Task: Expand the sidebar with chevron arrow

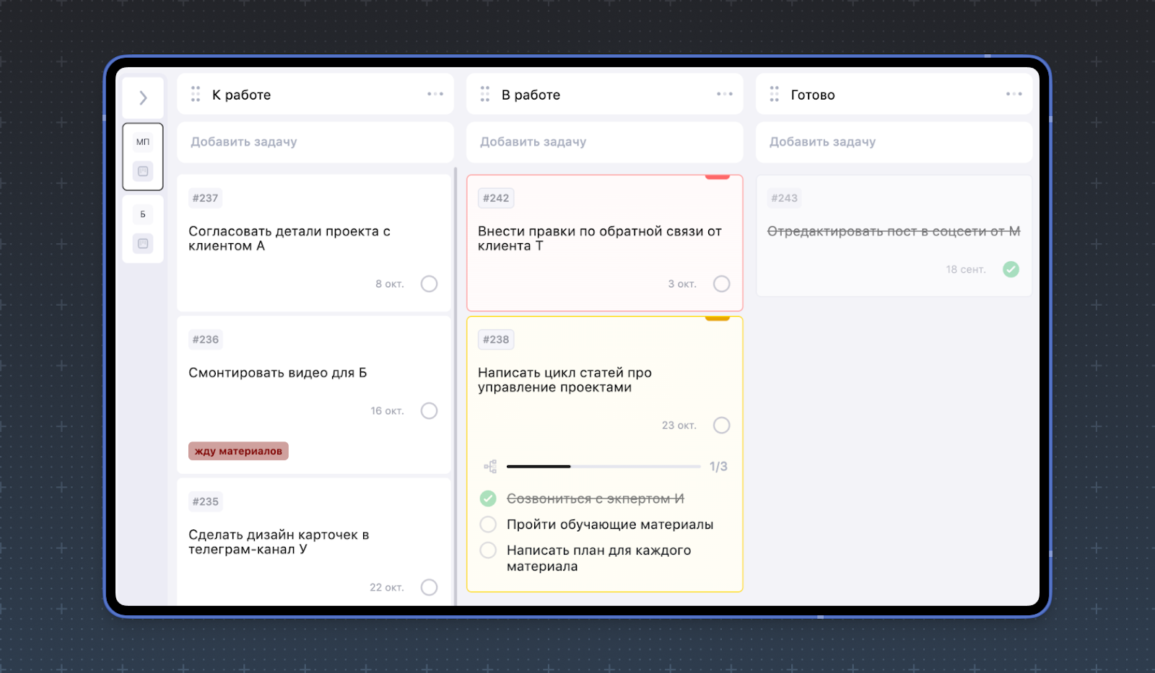Action: 143,98
